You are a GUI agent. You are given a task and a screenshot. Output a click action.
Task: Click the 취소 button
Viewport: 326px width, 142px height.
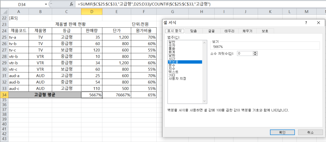click(310, 132)
